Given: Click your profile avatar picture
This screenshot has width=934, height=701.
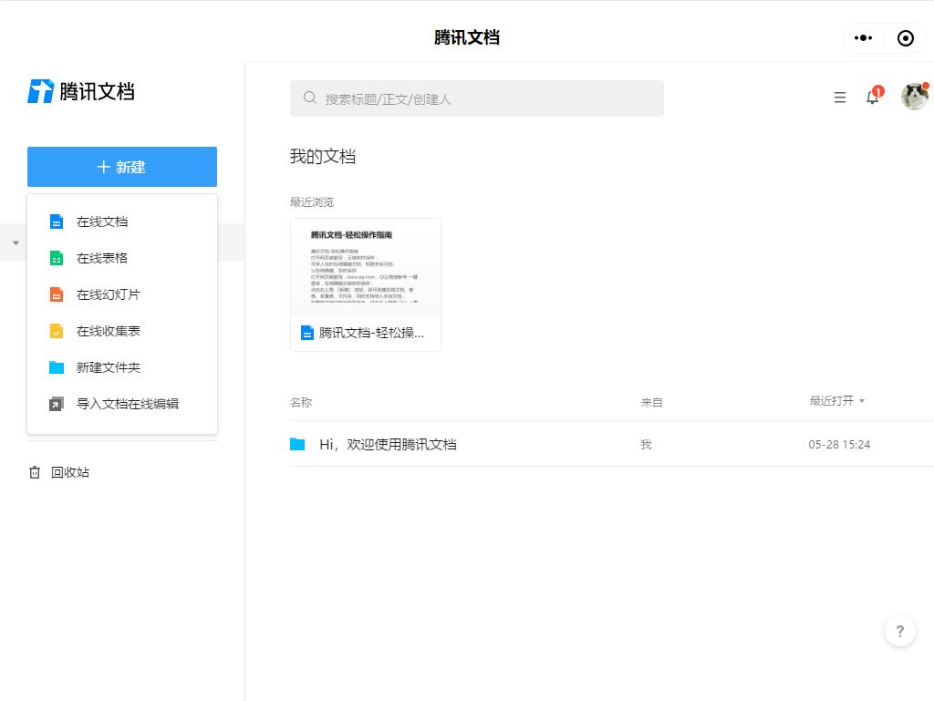Looking at the screenshot, I should 914,96.
